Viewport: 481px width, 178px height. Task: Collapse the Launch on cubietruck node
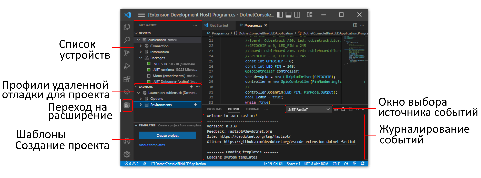pos(139,93)
